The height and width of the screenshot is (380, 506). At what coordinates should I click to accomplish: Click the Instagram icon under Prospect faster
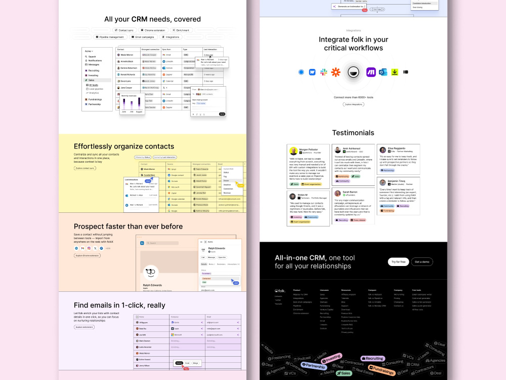pos(89,248)
